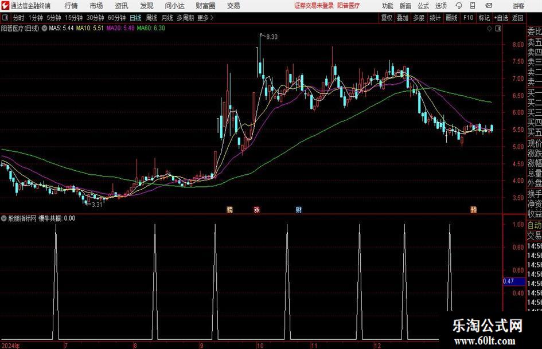Switch to 周线 weekly period
Viewport: 542px width, 349px height.
[151, 18]
